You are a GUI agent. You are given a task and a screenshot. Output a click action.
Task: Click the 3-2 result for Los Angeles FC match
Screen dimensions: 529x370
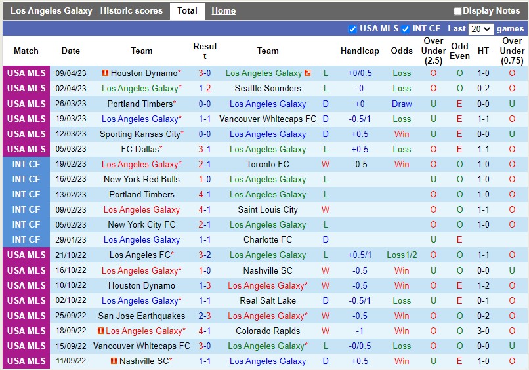[205, 255]
